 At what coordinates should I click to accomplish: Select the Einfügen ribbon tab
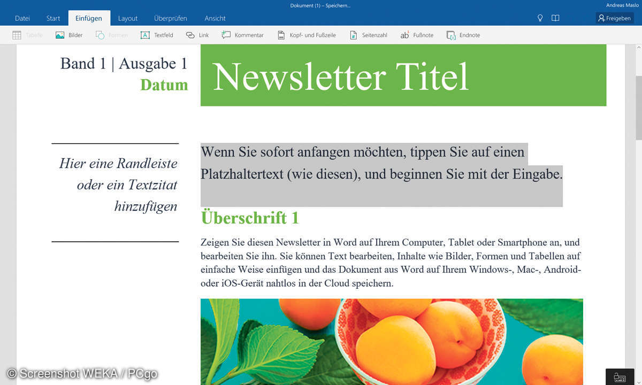coord(89,18)
